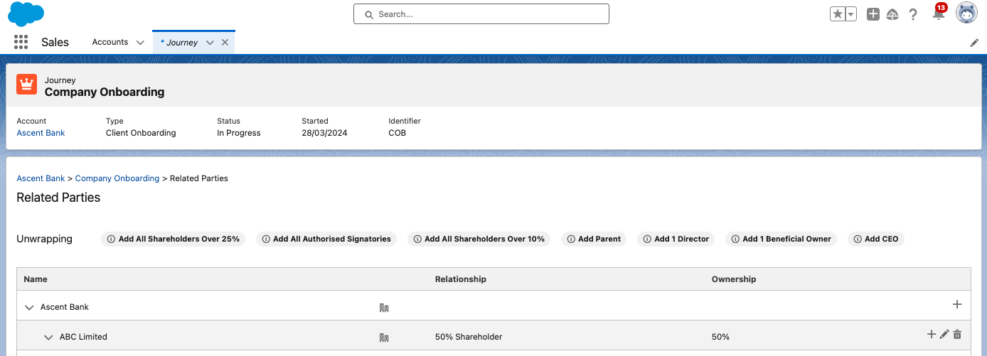Click the ABC Limited row name

[x=83, y=337]
